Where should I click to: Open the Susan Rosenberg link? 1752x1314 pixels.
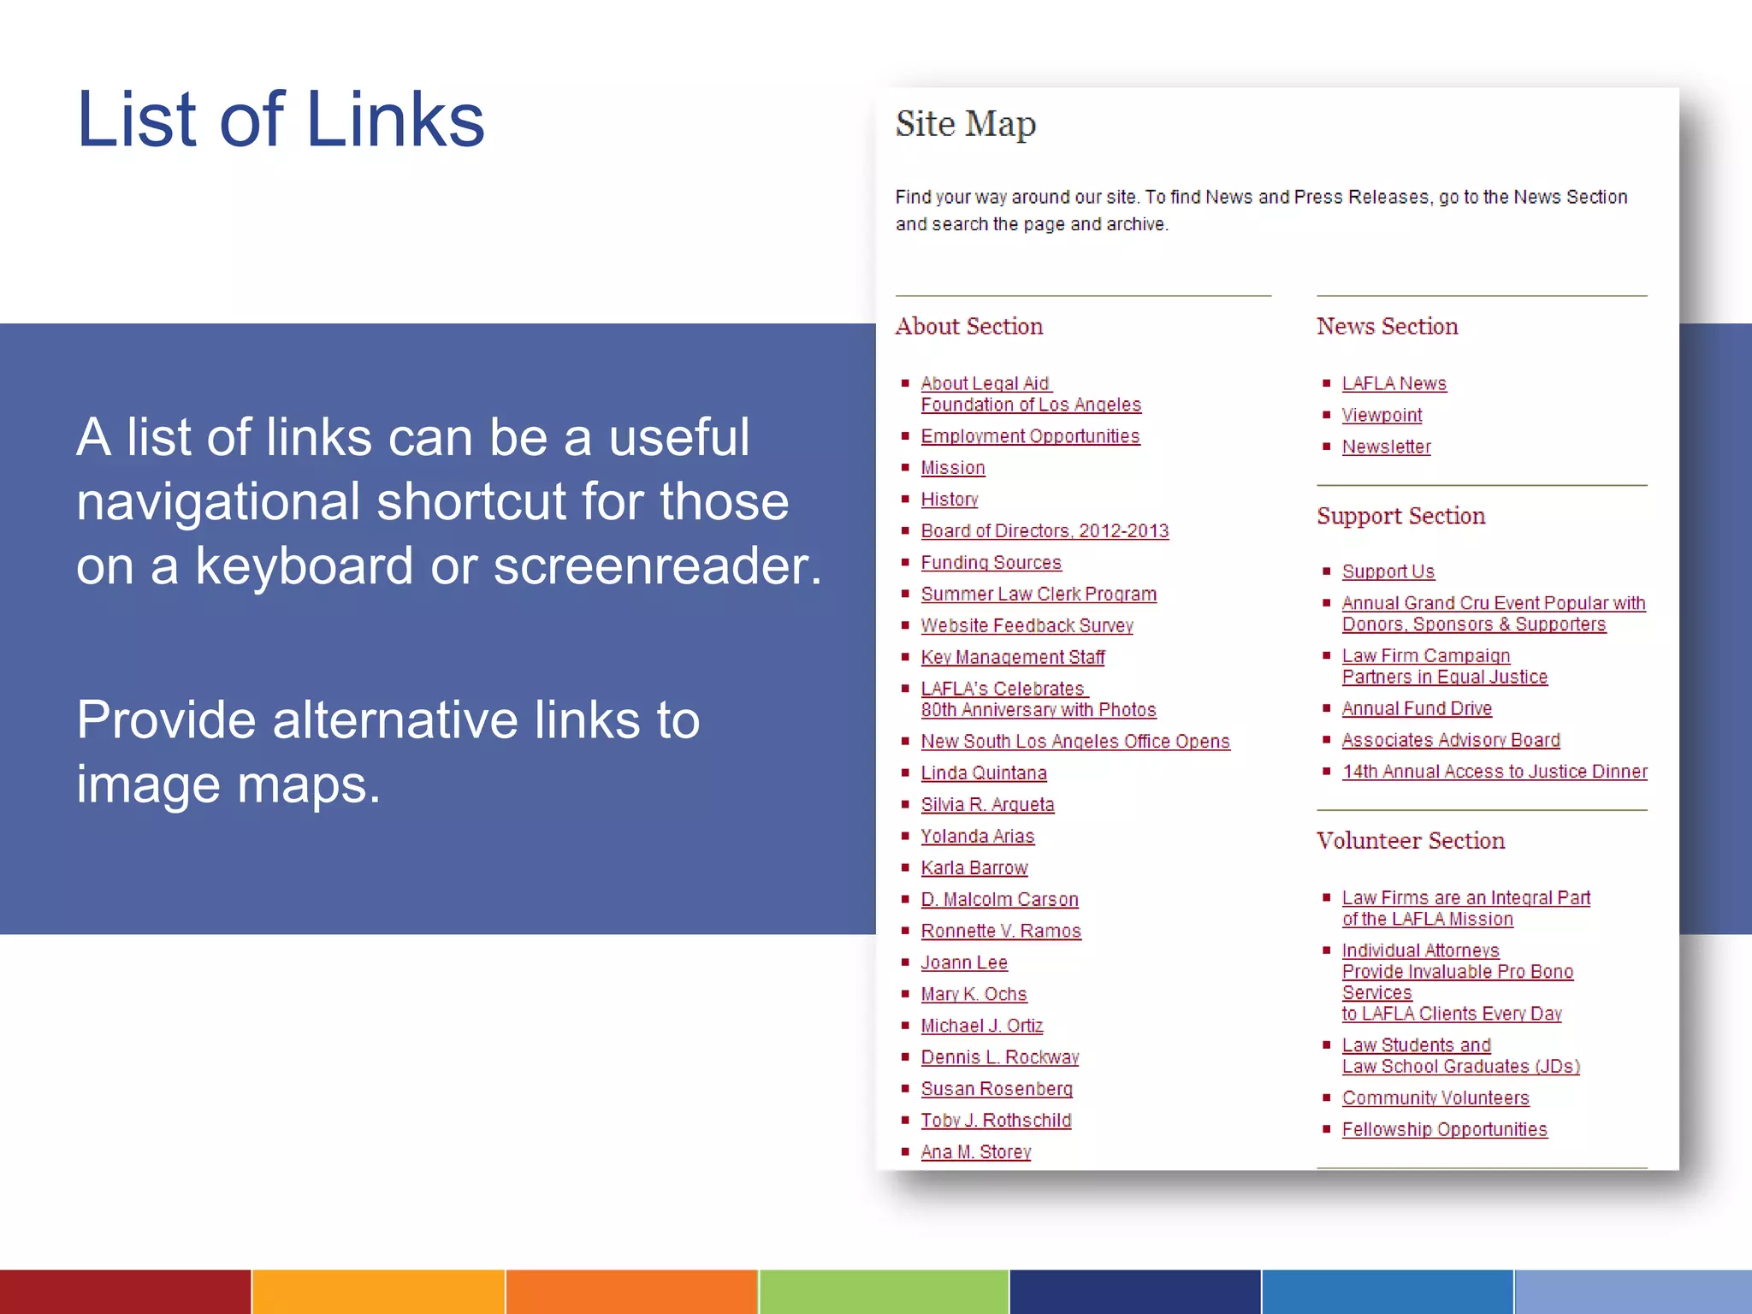[x=997, y=1090]
